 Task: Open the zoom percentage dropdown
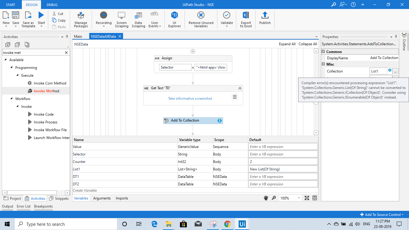point(299,198)
